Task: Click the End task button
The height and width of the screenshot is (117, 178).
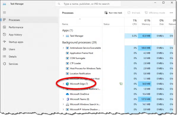Action: 134,13
